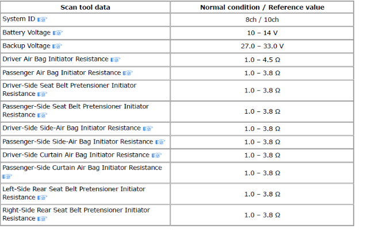Click the "Battery Voltage" text label

click(x=26, y=33)
